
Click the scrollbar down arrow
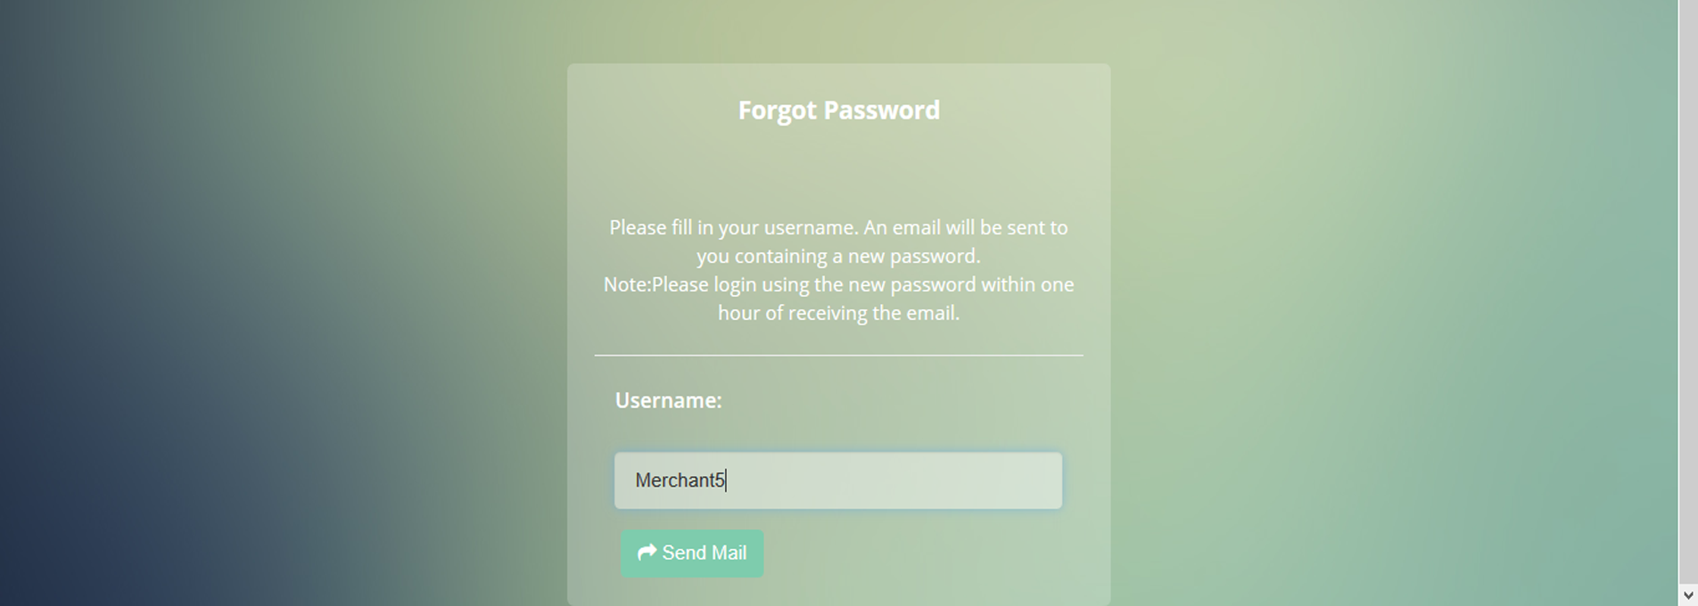[x=1687, y=594]
